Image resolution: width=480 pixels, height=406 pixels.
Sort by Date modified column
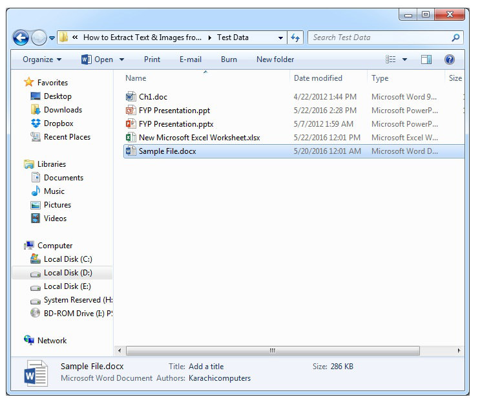coord(318,78)
